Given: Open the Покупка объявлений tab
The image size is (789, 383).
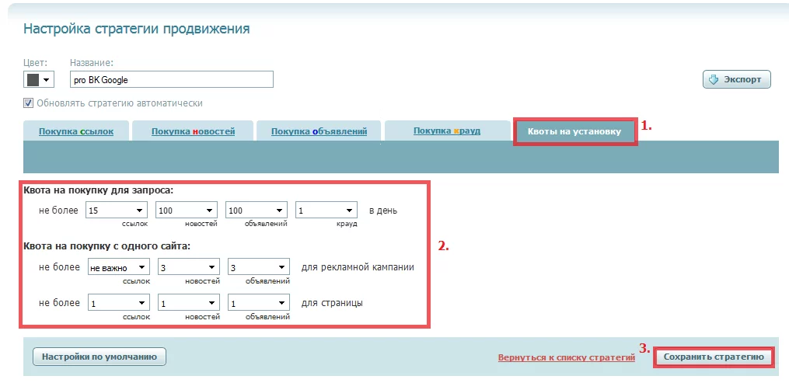Looking at the screenshot, I should (x=319, y=132).
